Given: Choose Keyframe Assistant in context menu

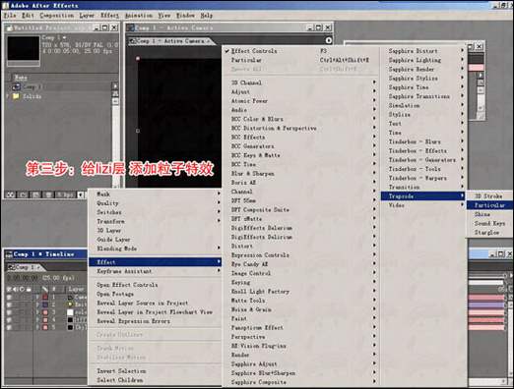Looking at the screenshot, I should pyautogui.click(x=155, y=271).
